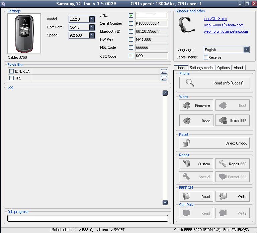Click the Direct Unlock padlock icon
The height and width of the screenshot is (233, 257).
click(186, 143)
